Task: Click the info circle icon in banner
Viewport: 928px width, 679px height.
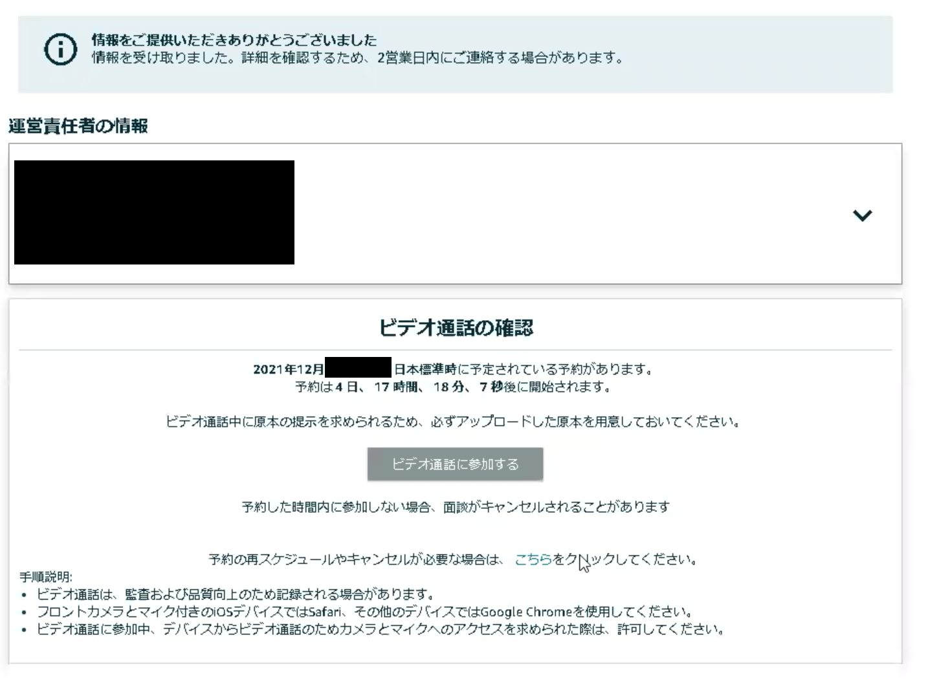Action: [60, 49]
